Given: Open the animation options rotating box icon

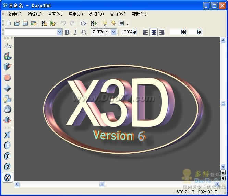Looking at the screenshot, I should [x=8, y=120].
